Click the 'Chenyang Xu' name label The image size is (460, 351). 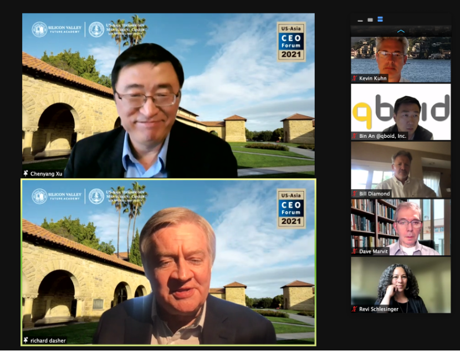click(47, 174)
